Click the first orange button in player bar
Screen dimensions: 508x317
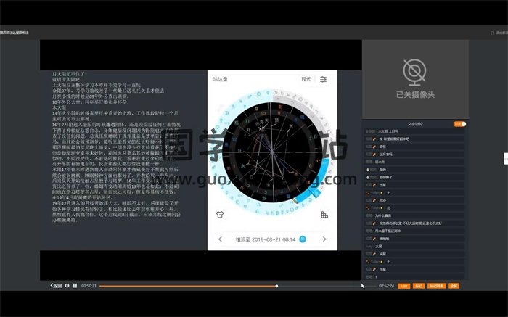point(404,286)
